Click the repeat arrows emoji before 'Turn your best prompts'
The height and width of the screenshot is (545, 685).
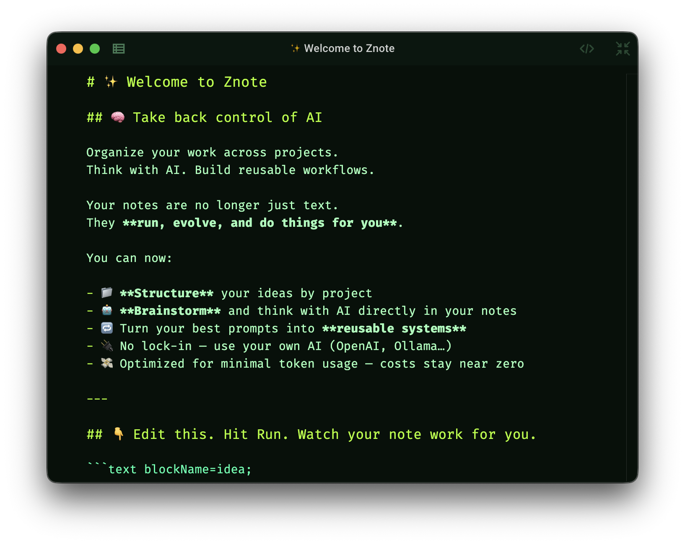tap(107, 328)
